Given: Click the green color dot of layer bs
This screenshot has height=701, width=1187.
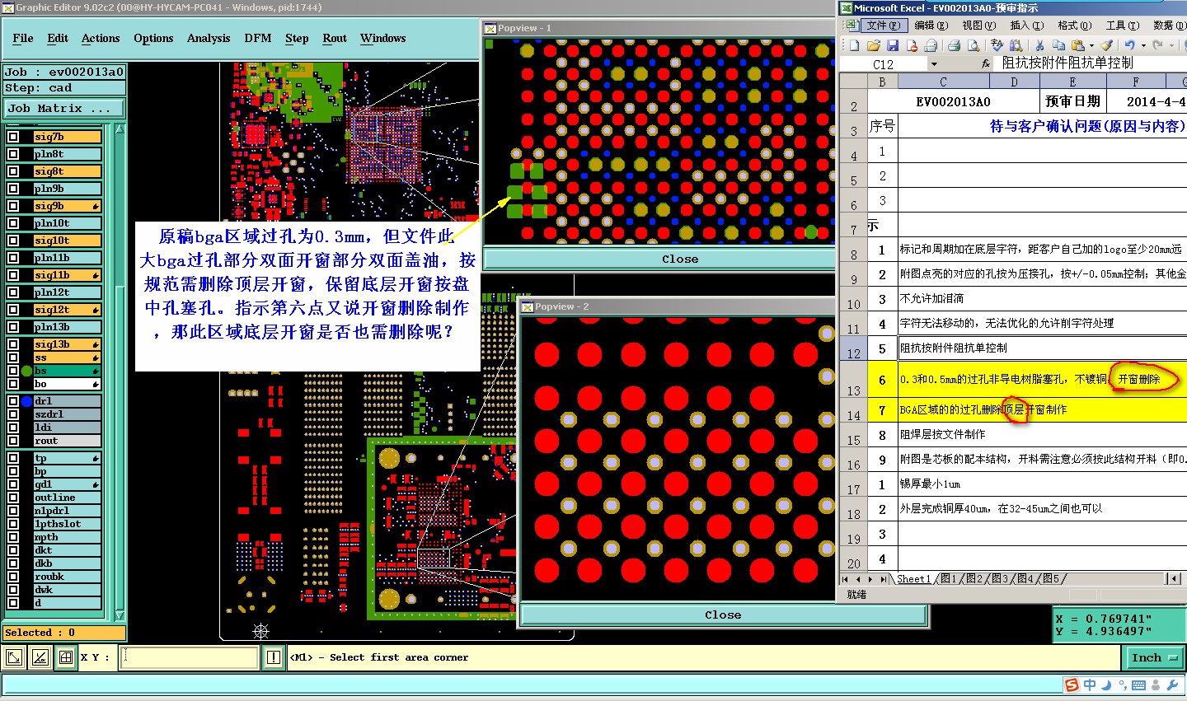Looking at the screenshot, I should (26, 371).
